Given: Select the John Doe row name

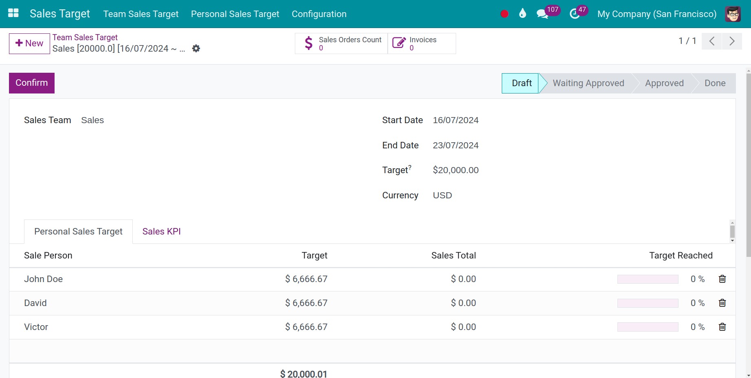Looking at the screenshot, I should (43, 279).
